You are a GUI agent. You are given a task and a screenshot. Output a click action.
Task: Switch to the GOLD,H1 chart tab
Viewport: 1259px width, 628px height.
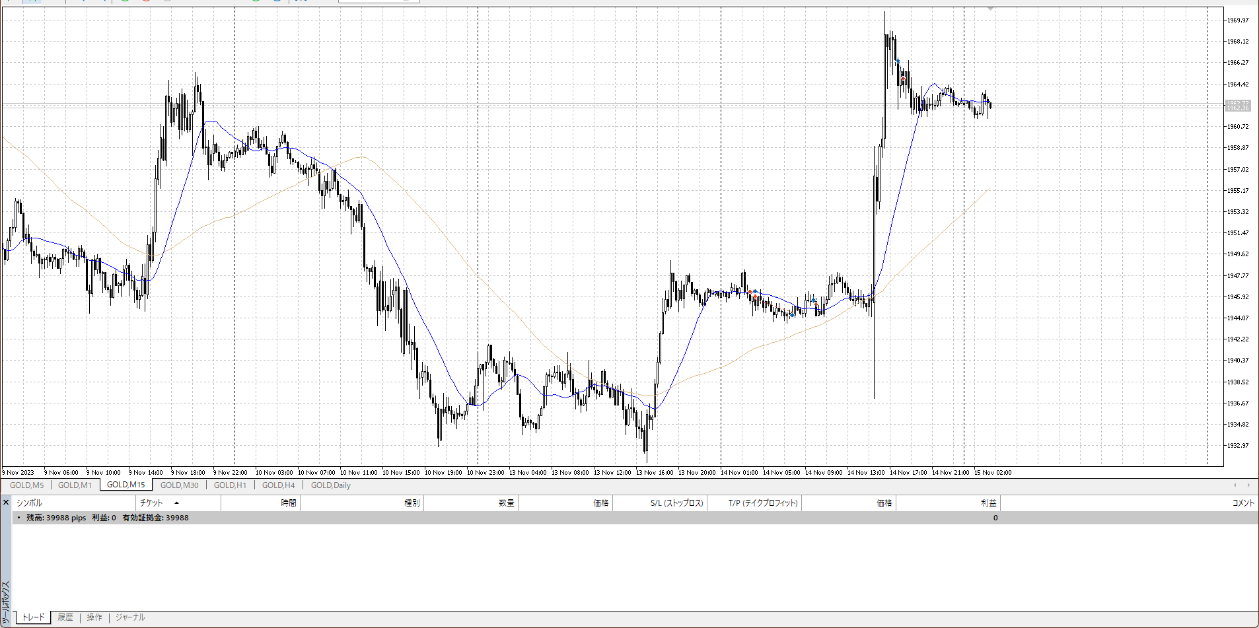[x=230, y=485]
